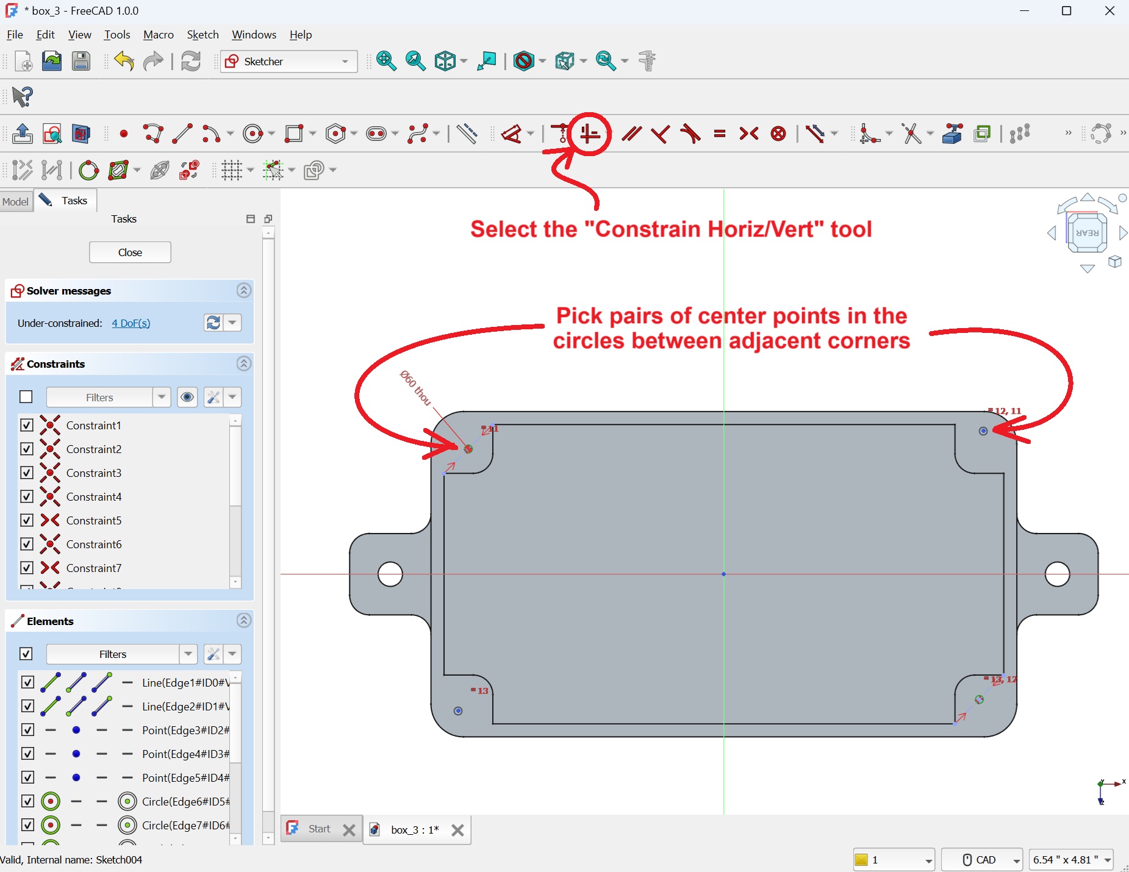1129x872 pixels.
Task: Click the Close button in Tasks
Action: [x=130, y=252]
